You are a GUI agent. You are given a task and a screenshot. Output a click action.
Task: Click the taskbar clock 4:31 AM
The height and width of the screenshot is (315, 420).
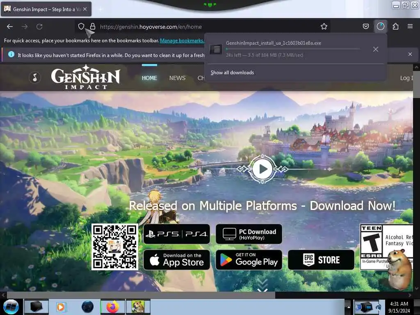(399, 307)
